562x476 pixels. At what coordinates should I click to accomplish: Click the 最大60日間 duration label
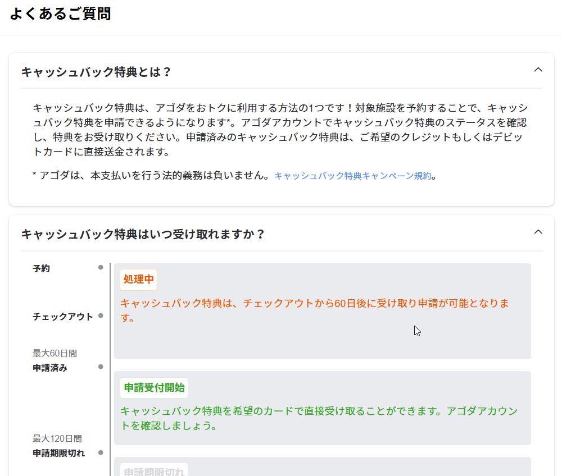click(55, 353)
